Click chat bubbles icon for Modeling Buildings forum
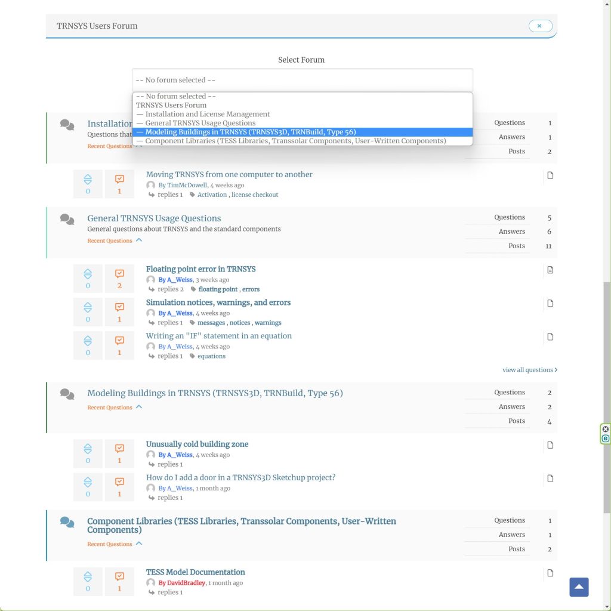611x611 pixels. (x=67, y=394)
